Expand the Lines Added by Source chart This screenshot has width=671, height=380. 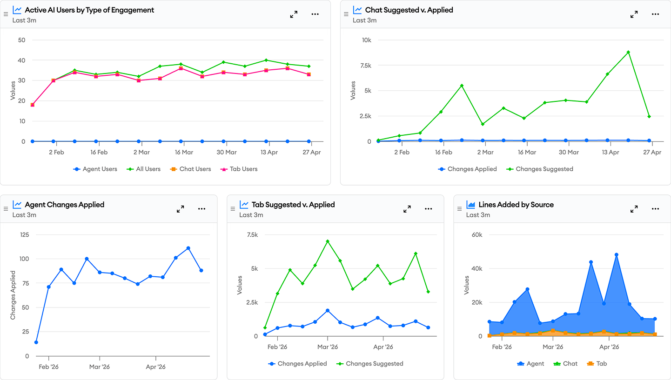coord(634,209)
